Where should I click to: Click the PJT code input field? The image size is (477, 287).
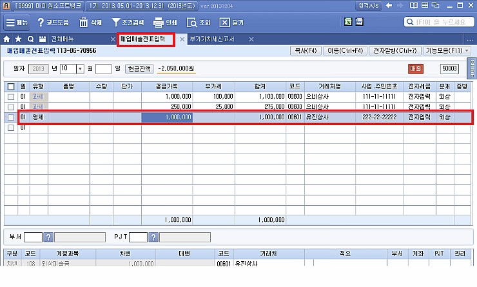[139, 237]
